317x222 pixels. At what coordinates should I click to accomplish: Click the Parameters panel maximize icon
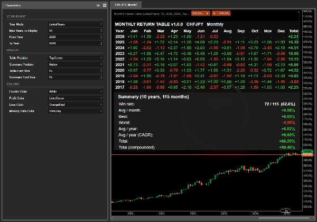coord(105,5)
